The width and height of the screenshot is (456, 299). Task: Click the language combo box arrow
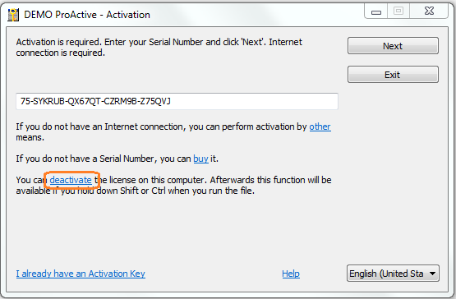tap(432, 274)
